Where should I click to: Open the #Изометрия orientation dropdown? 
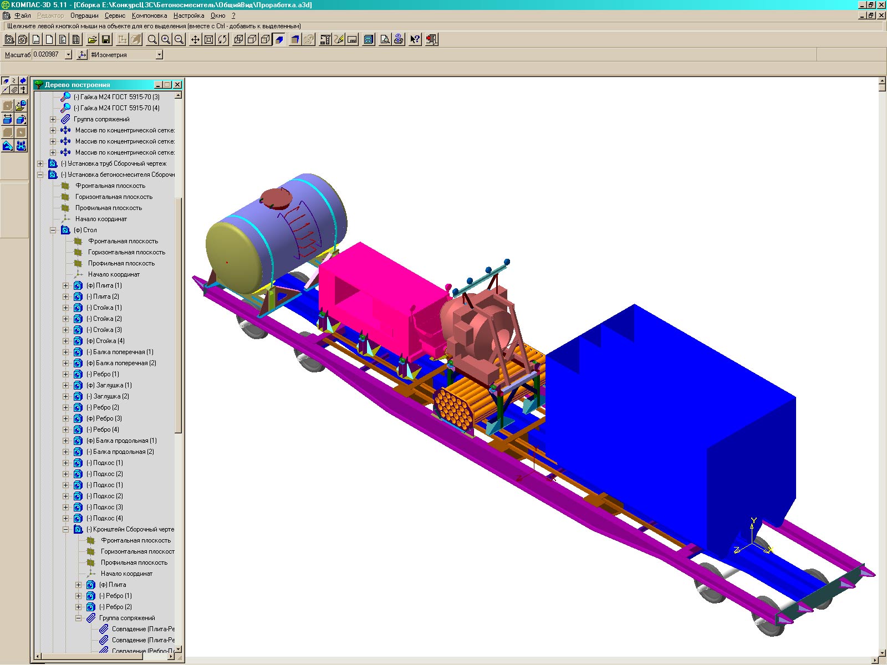[159, 54]
